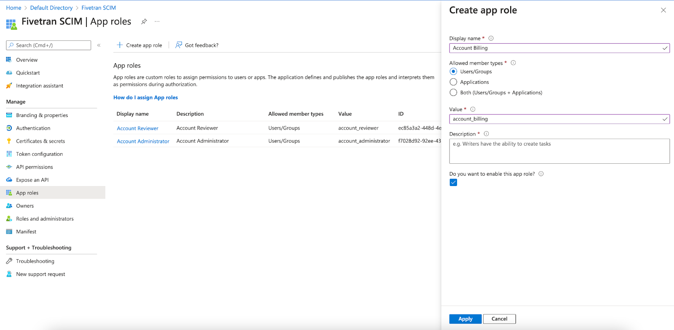This screenshot has height=330, width=674.
Task: Toggle the enable this app role checkbox
Action: coord(453,182)
